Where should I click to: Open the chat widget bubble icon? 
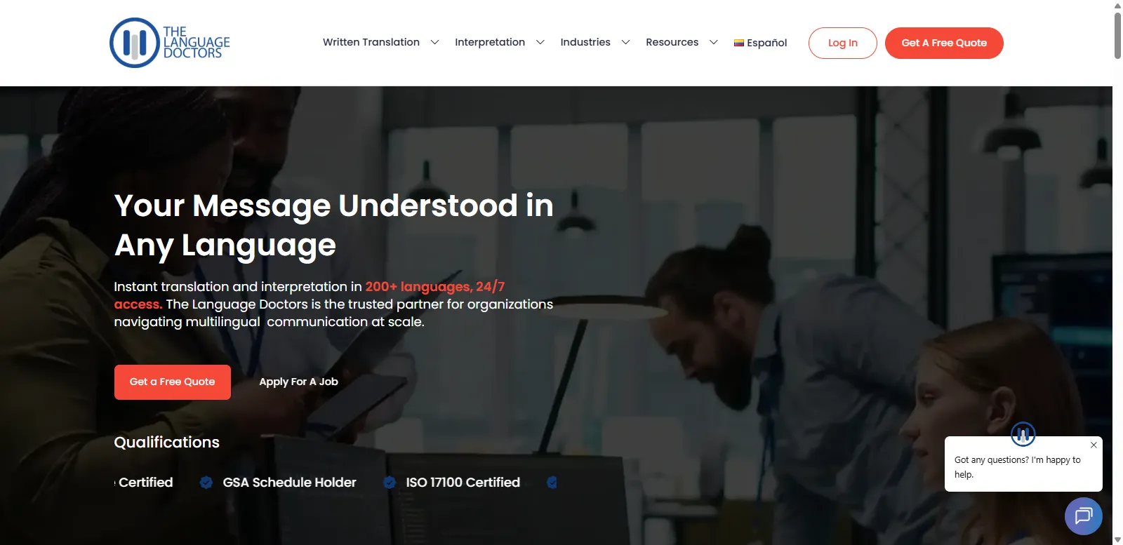1083,516
